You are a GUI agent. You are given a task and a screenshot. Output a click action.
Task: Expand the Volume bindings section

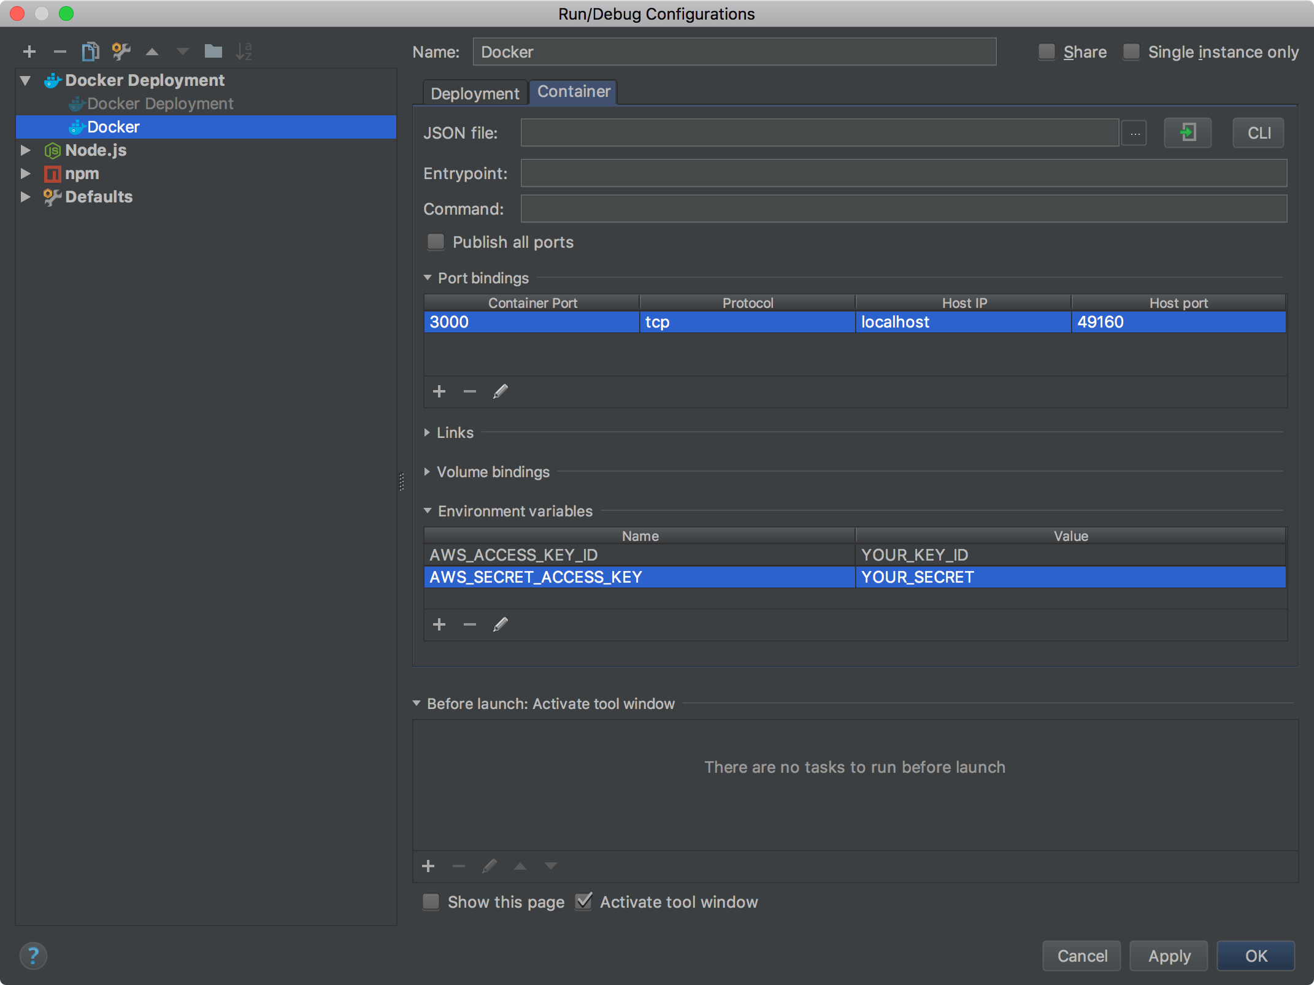tap(427, 472)
